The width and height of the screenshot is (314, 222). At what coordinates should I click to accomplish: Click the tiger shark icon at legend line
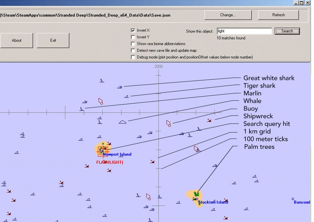pyautogui.click(x=127, y=96)
